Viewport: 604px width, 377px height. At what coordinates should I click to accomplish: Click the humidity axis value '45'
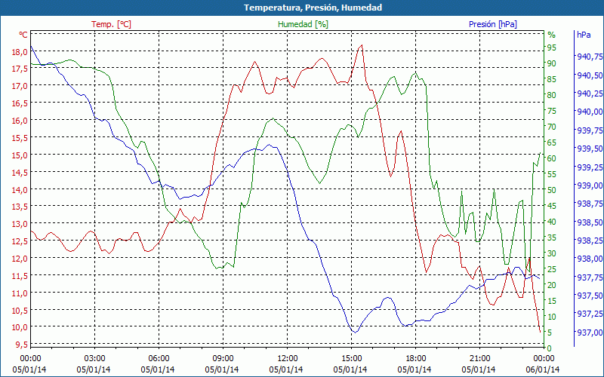552,206
